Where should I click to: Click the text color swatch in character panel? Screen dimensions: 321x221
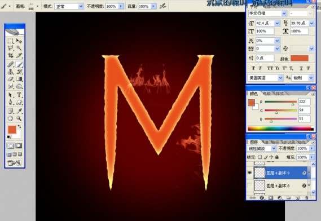pyautogui.click(x=300, y=58)
